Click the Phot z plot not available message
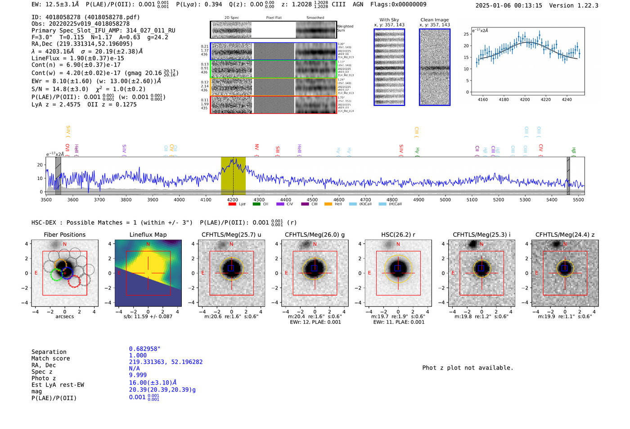 click(x=468, y=368)
